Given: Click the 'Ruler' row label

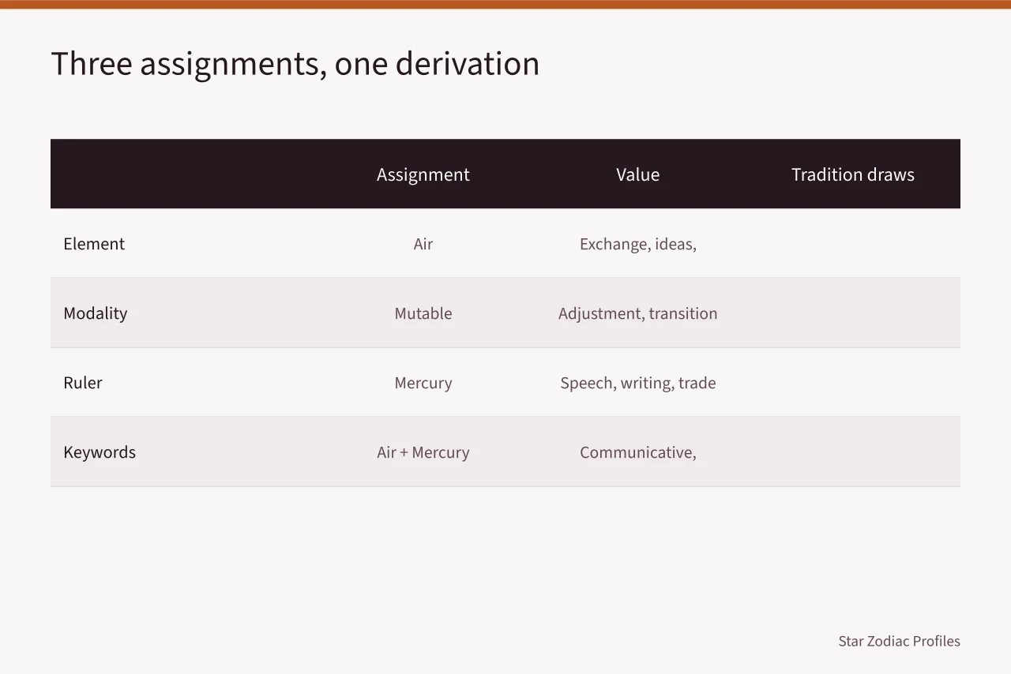Looking at the screenshot, I should tap(83, 383).
